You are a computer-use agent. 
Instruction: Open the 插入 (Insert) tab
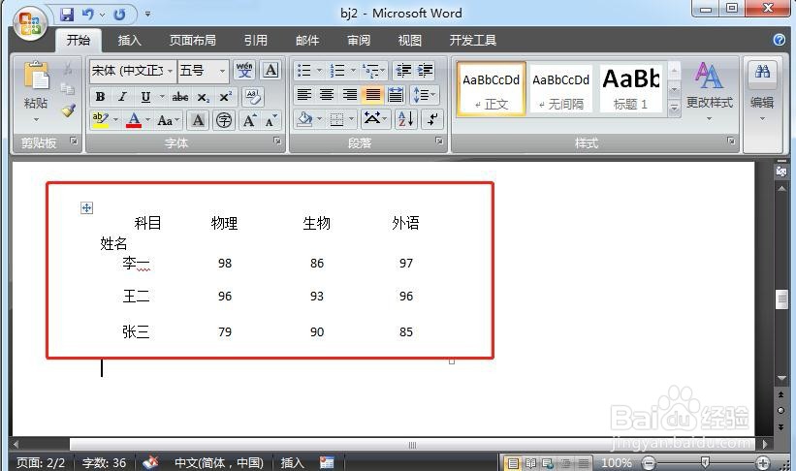(130, 40)
